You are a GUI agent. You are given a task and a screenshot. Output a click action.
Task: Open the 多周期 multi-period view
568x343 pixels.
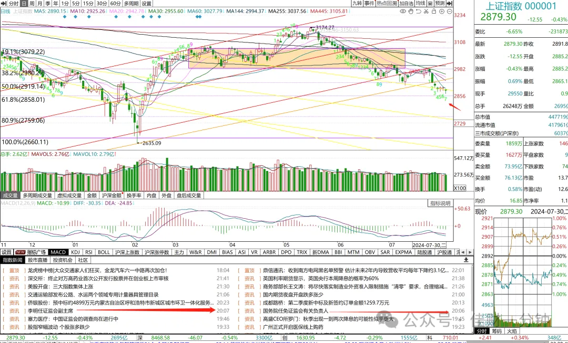(131, 3)
